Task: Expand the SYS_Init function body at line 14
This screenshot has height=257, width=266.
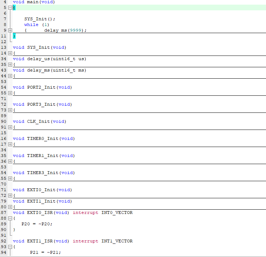Action: coord(10,53)
